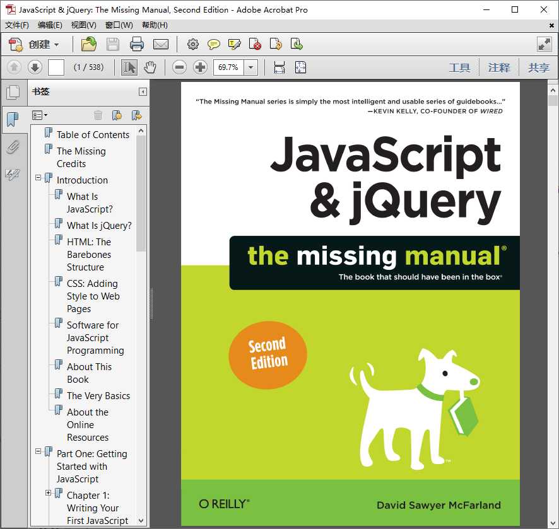Click the 69.7% zoom value field
Screen dimensions: 559x529
228,67
